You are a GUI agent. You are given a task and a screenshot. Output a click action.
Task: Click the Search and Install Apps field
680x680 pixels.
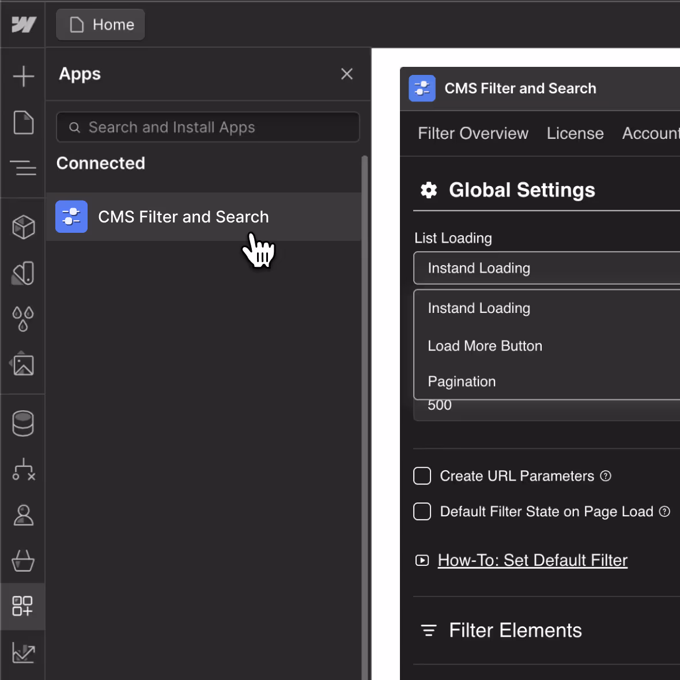click(207, 127)
